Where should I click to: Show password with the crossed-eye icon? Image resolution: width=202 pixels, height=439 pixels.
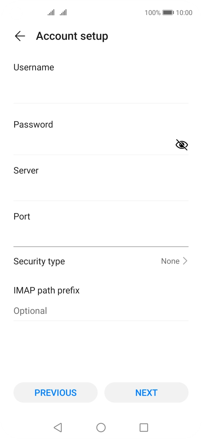click(x=181, y=145)
